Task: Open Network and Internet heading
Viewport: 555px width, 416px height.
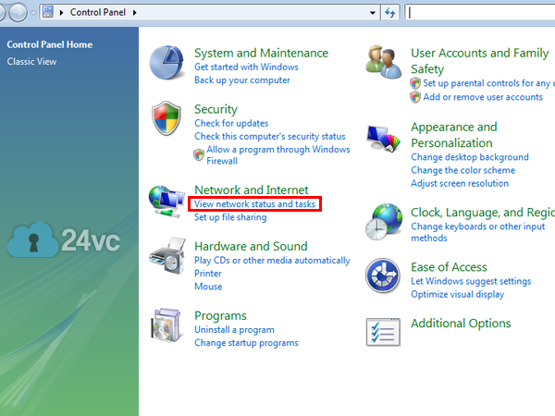Action: (252, 190)
